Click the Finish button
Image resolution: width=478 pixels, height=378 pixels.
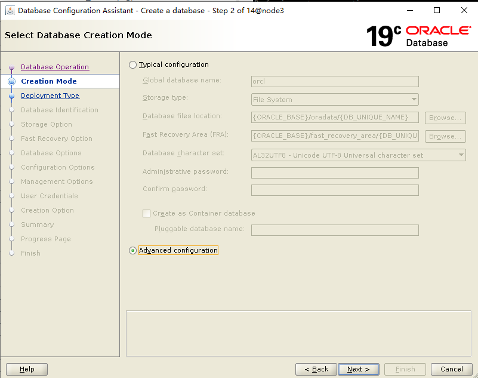coord(405,369)
